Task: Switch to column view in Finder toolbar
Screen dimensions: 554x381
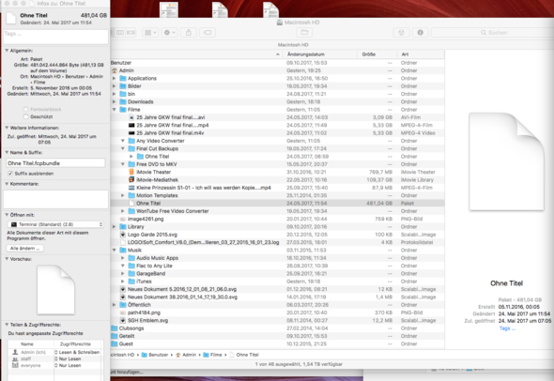Action: coord(120,33)
